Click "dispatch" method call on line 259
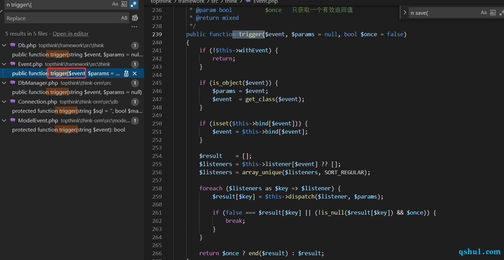The image size is (504, 260). point(301,196)
